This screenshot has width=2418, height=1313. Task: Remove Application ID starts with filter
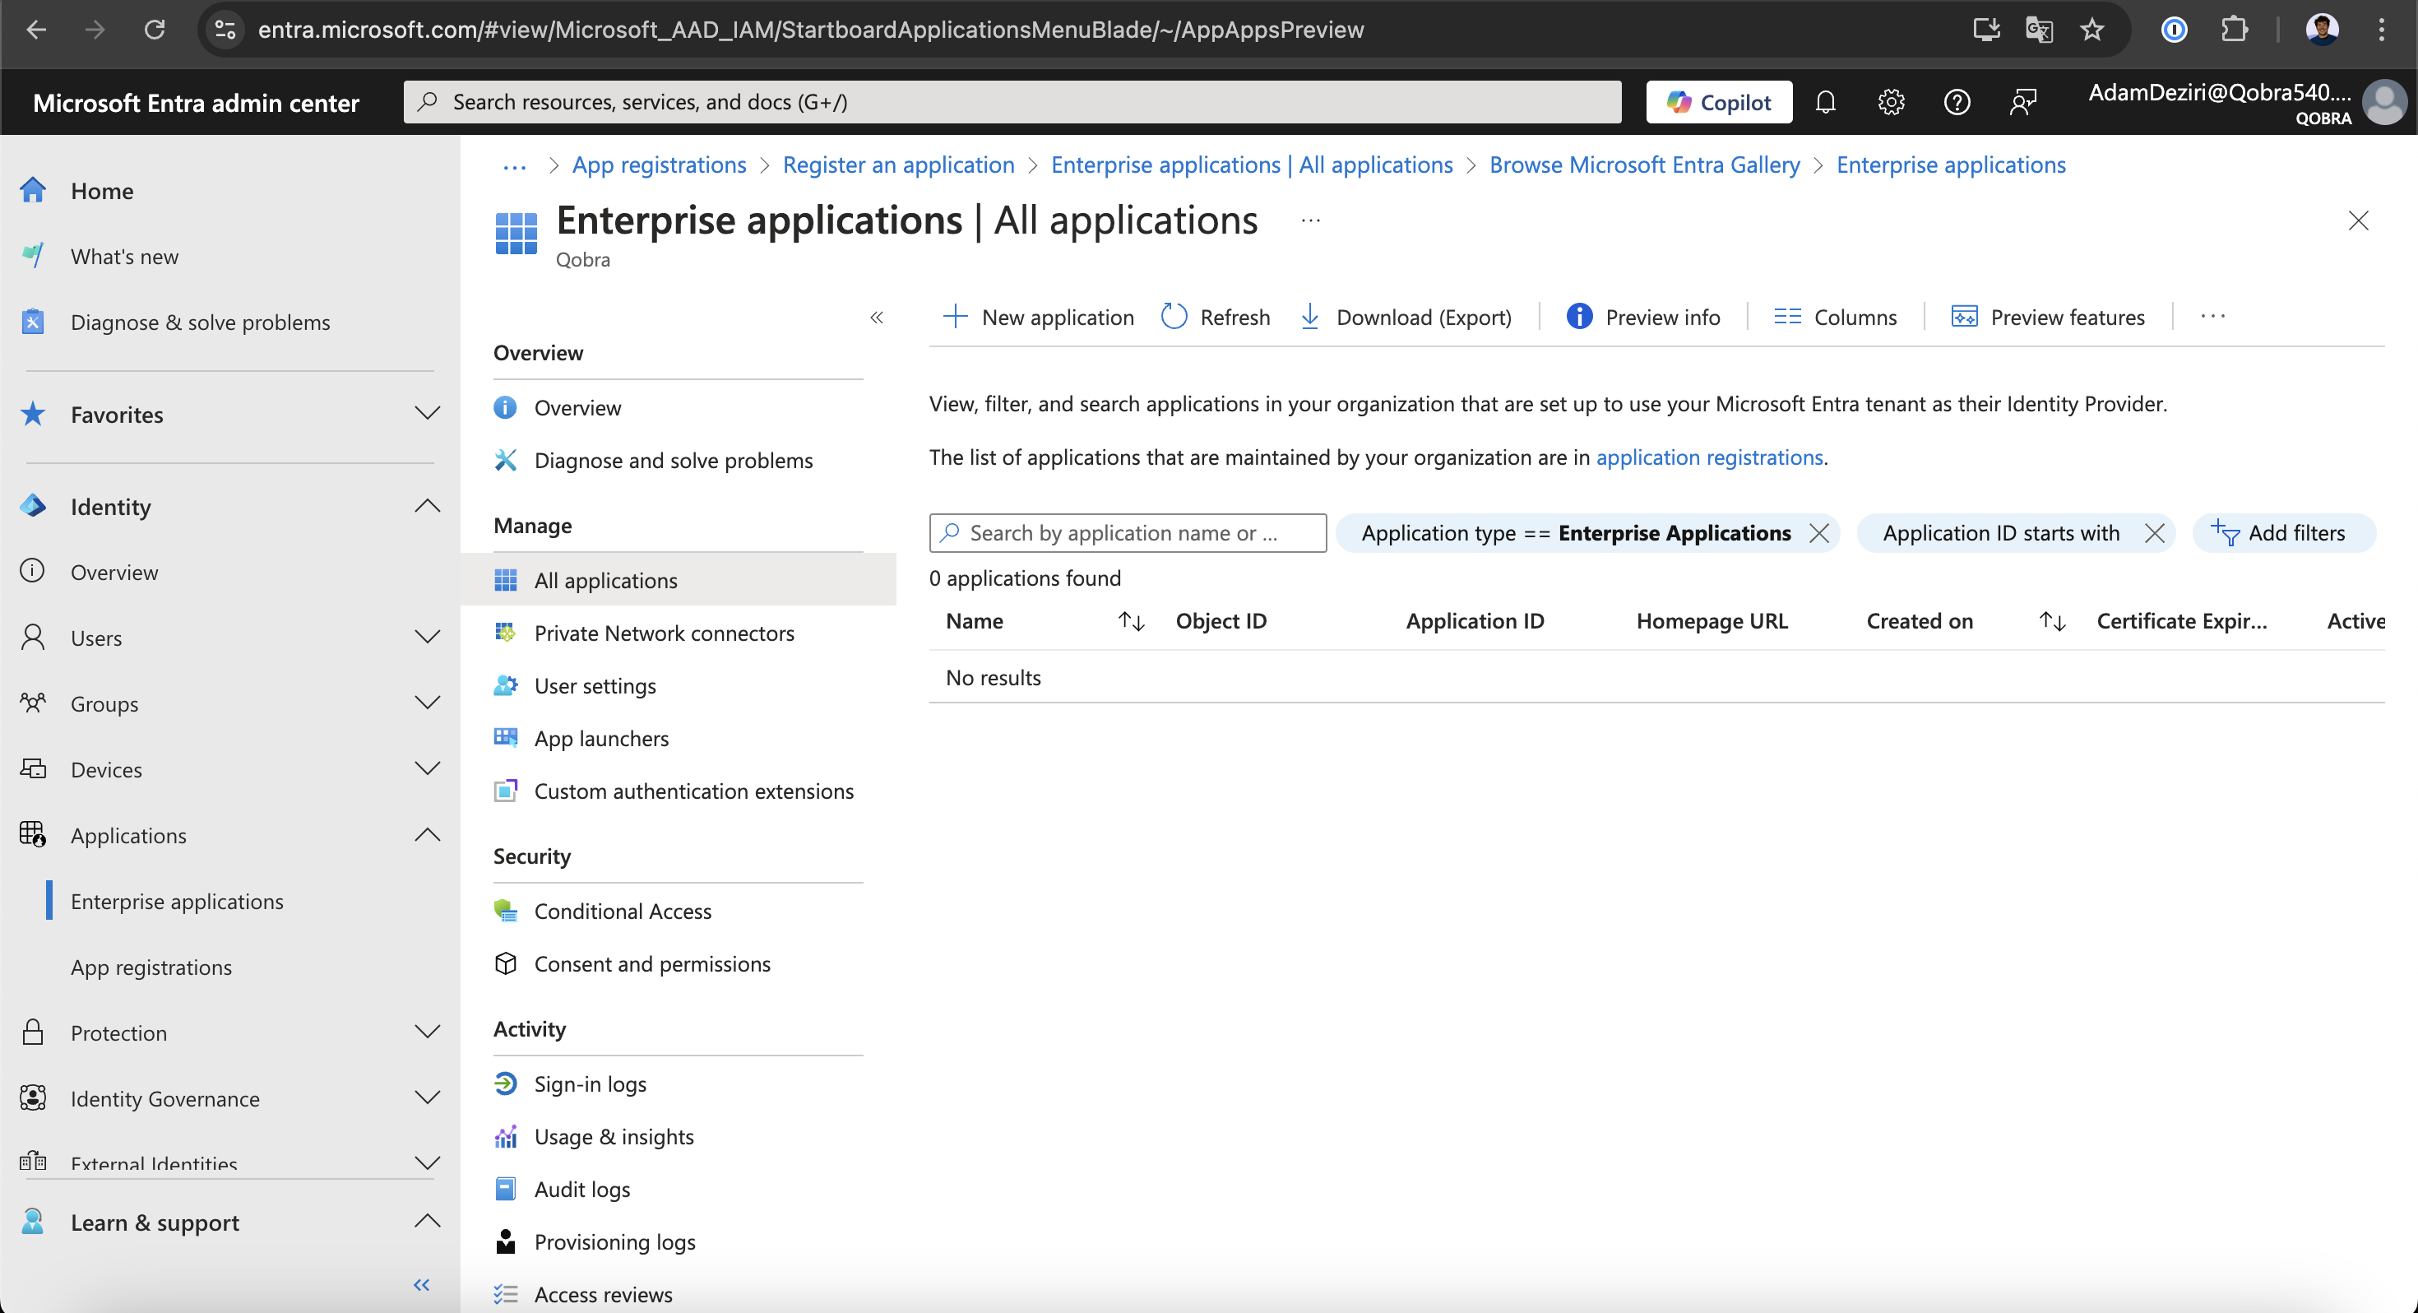click(x=2154, y=533)
